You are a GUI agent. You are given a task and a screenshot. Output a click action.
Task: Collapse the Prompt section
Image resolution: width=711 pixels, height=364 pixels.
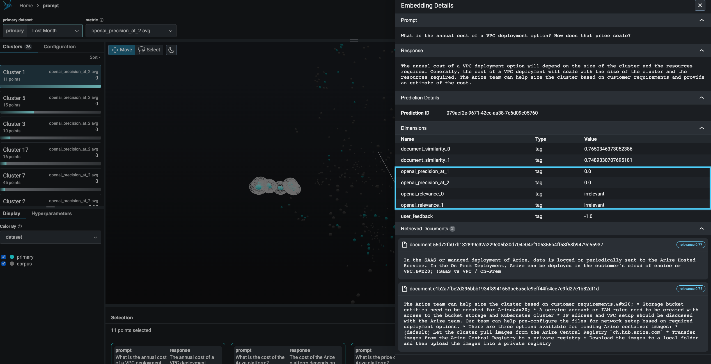coord(702,20)
